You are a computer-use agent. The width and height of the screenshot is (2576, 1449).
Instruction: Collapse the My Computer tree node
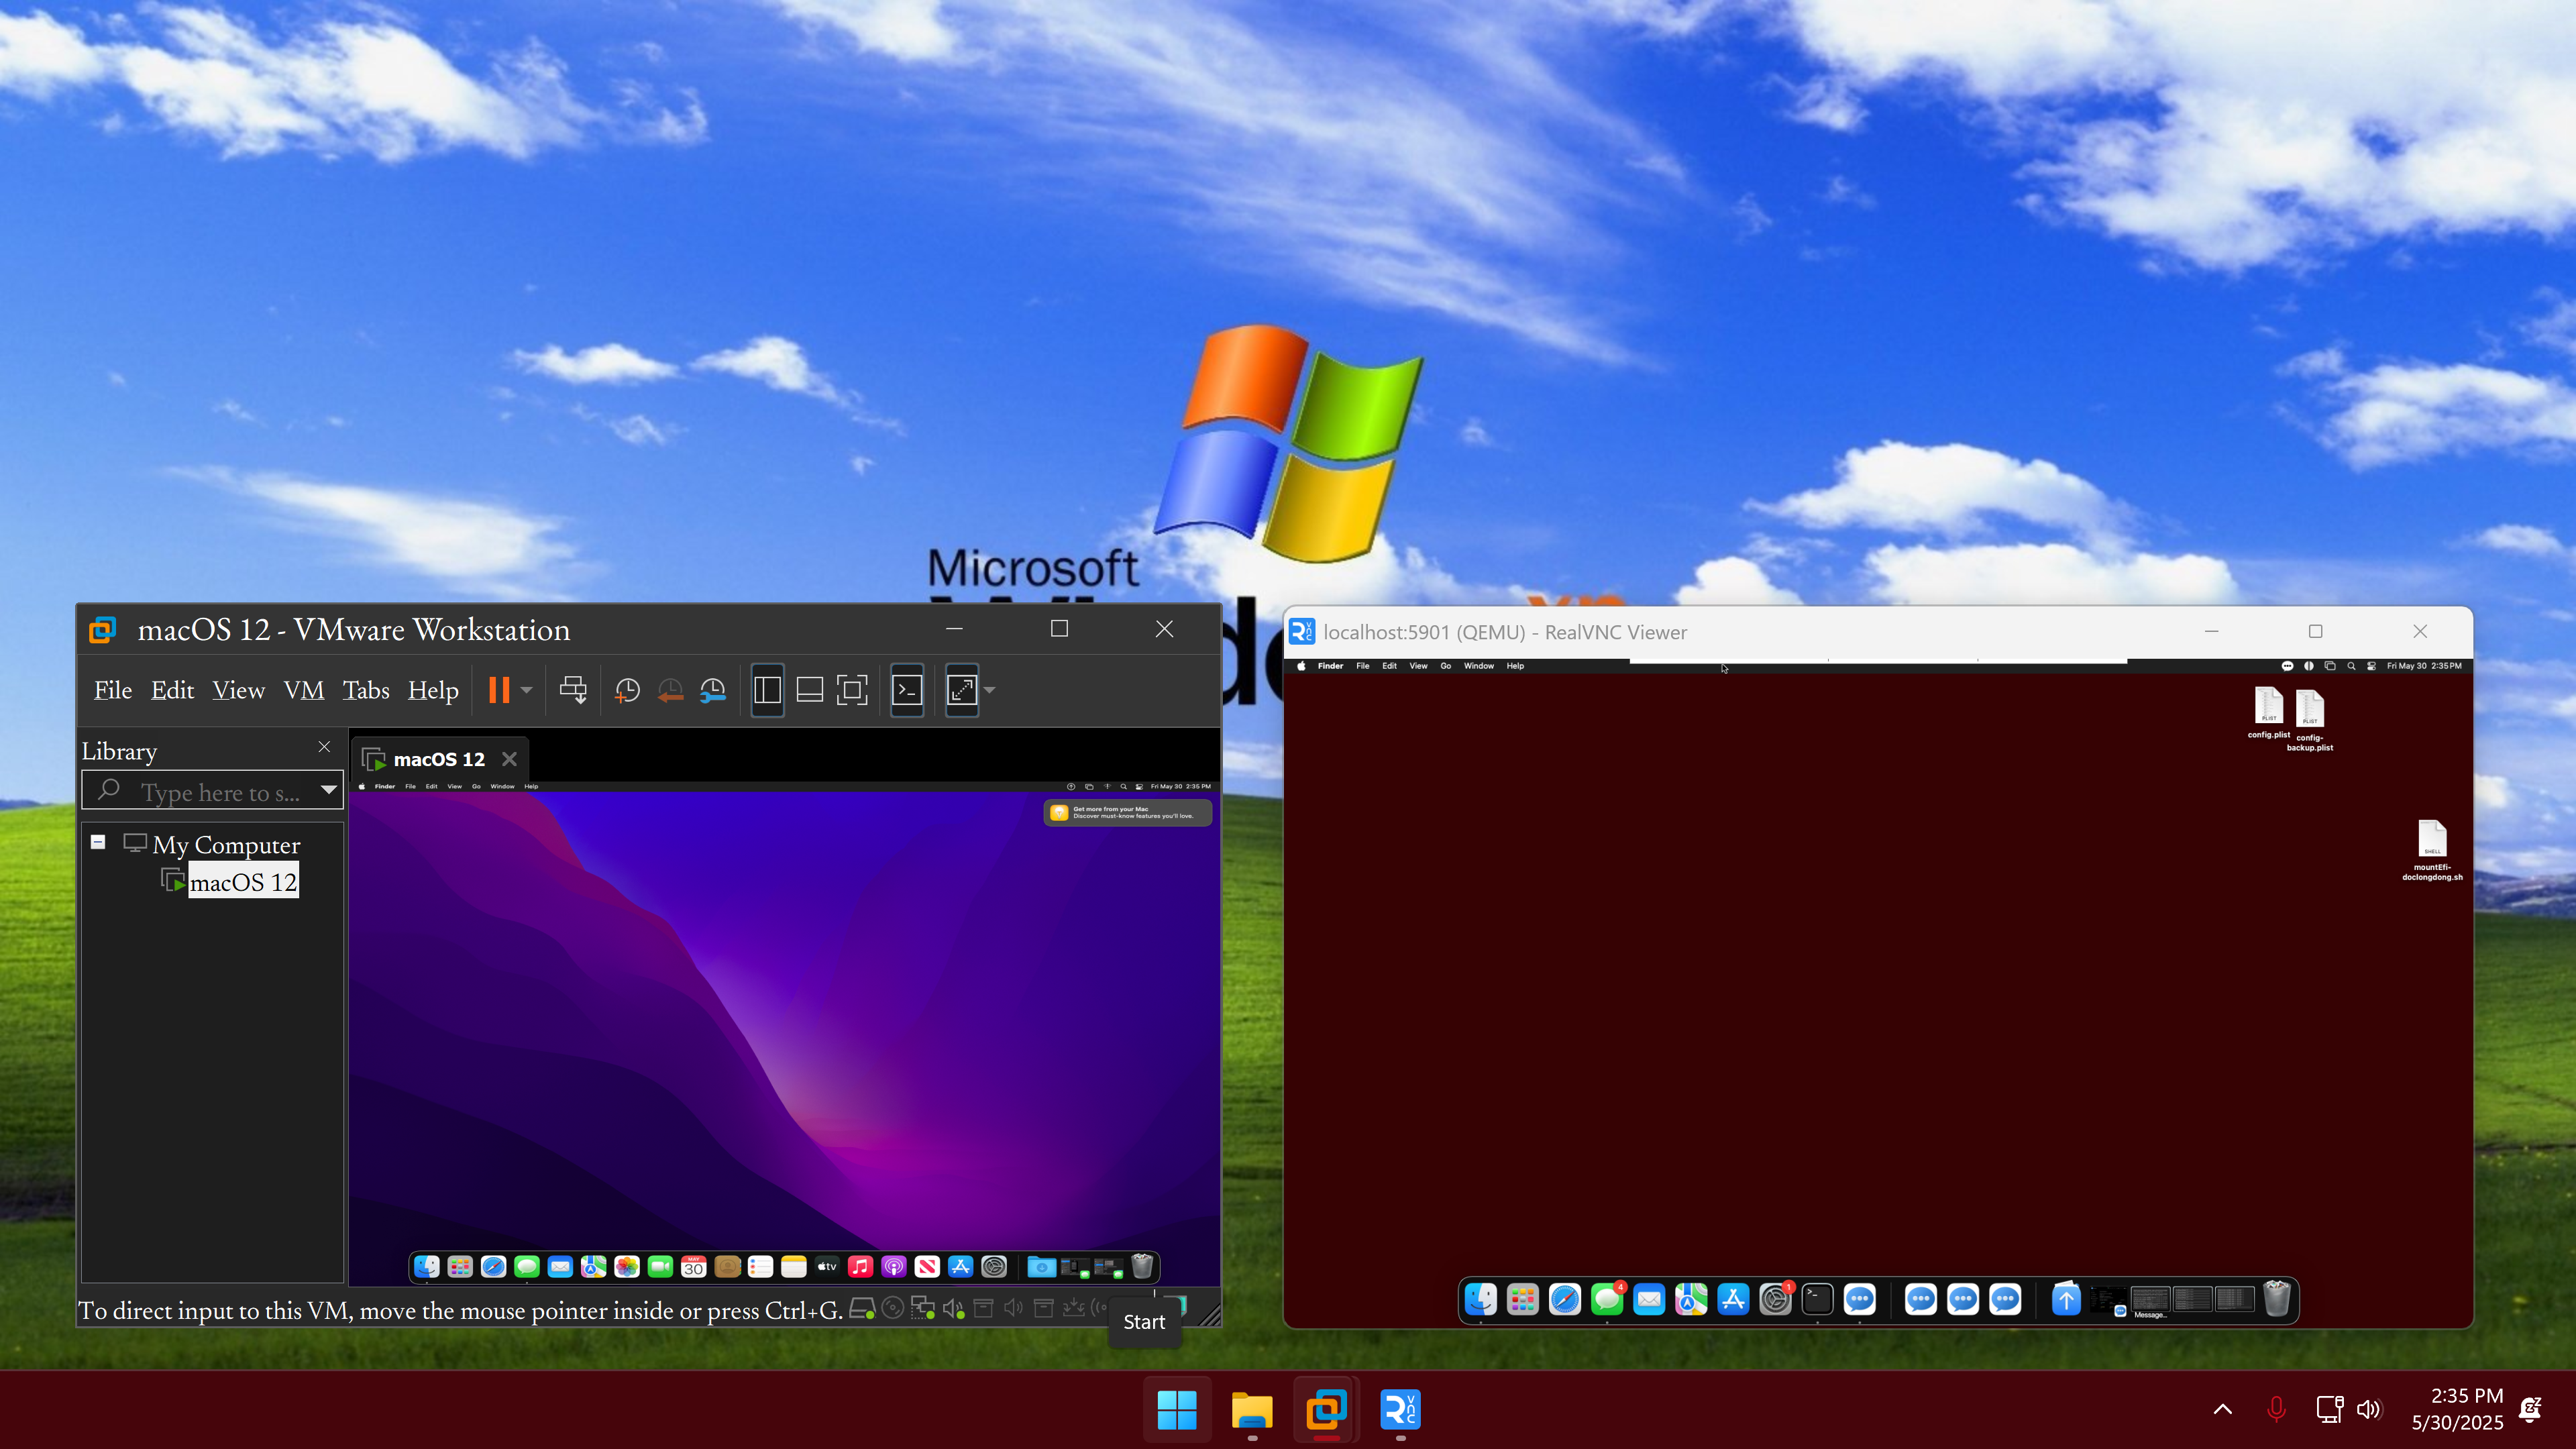point(98,842)
